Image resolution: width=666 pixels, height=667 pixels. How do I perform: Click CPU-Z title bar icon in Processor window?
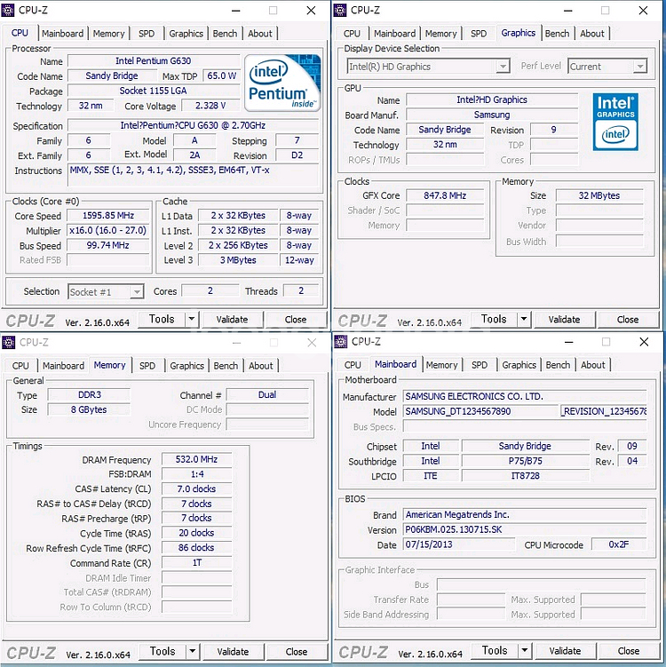[11, 10]
